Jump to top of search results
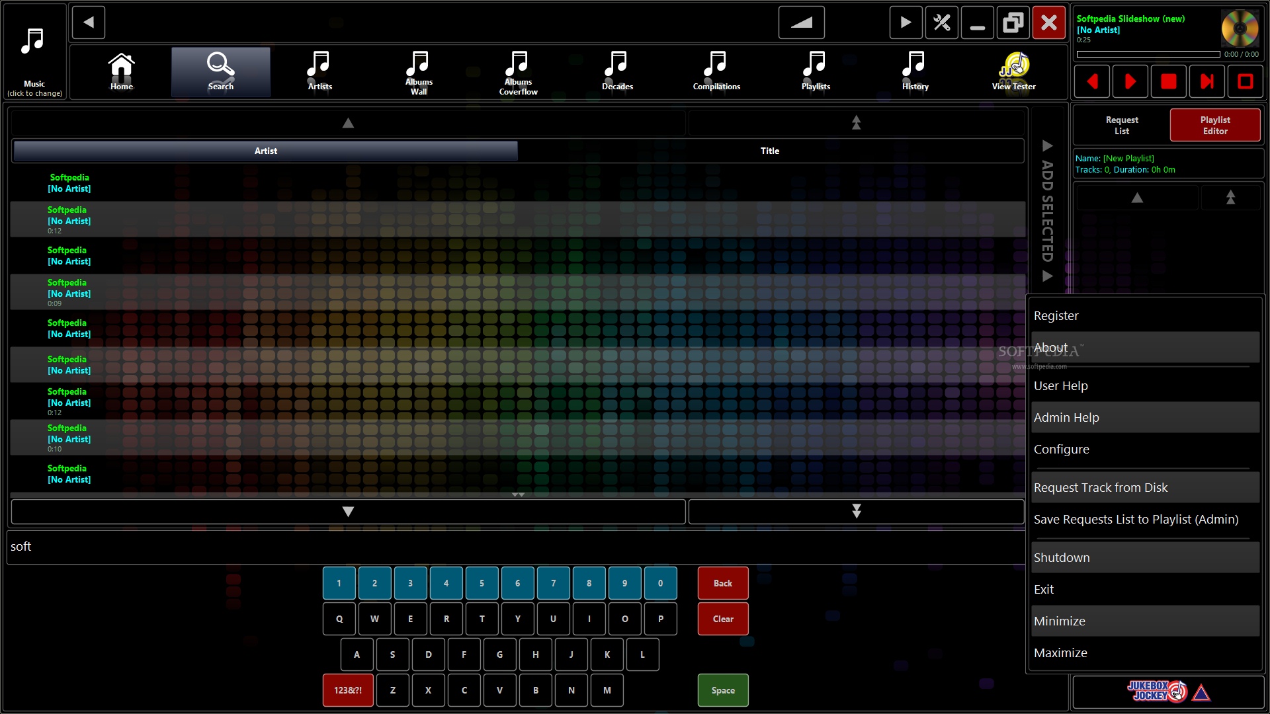Viewport: 1270px width, 714px height. [x=856, y=123]
